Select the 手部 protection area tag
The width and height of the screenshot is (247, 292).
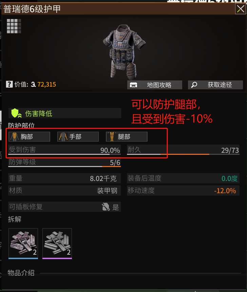[x=78, y=137]
